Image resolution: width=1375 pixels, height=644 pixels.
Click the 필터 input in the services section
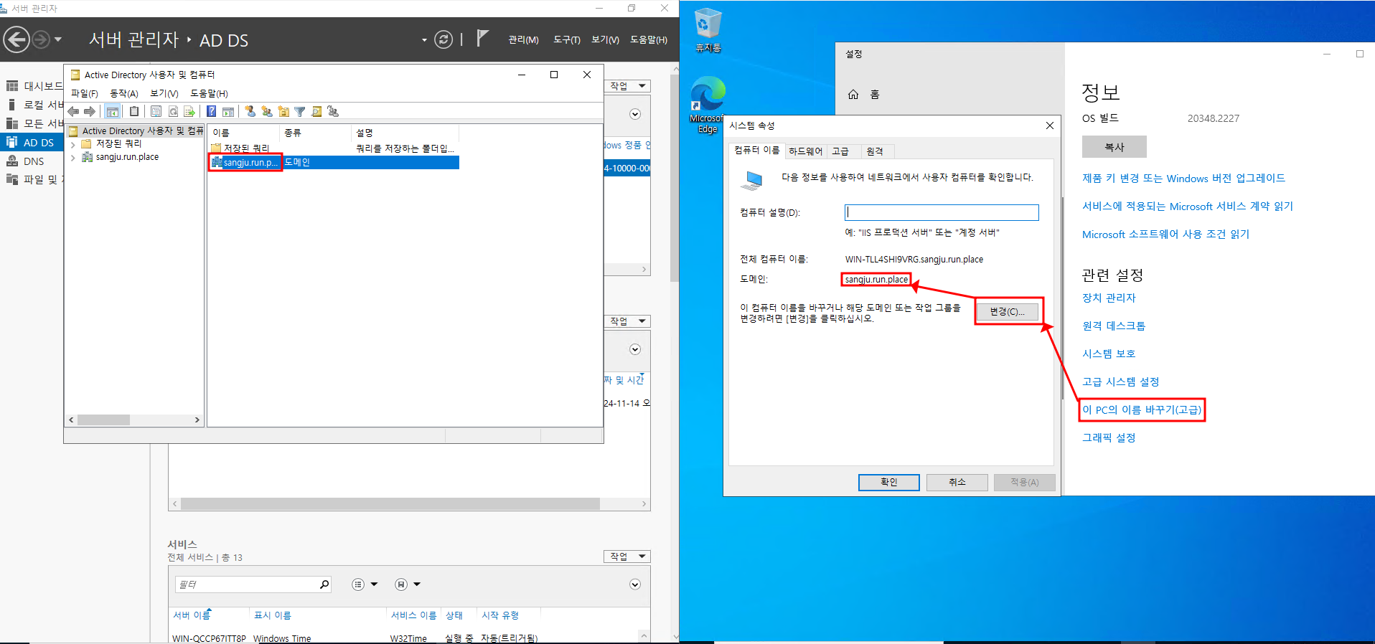tap(247, 584)
